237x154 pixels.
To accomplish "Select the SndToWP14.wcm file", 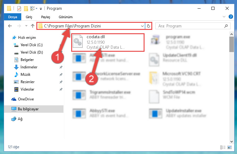I will [x=172, y=96].
